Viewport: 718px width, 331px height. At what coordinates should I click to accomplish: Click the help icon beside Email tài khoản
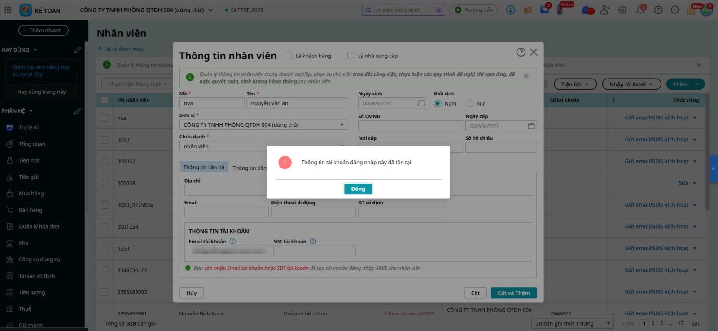coord(232,241)
